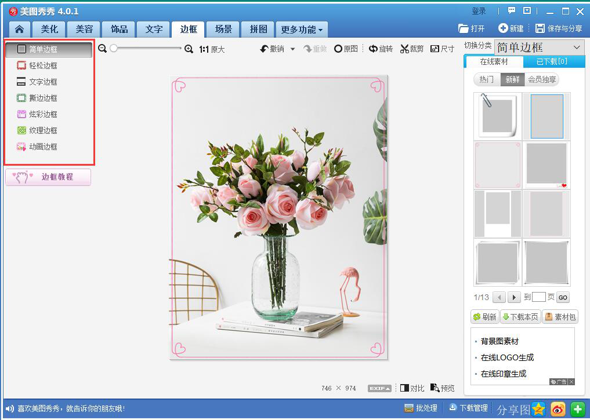The image size is (590, 420).
Task: Restore the 原图 original image
Action: pyautogui.click(x=346, y=49)
